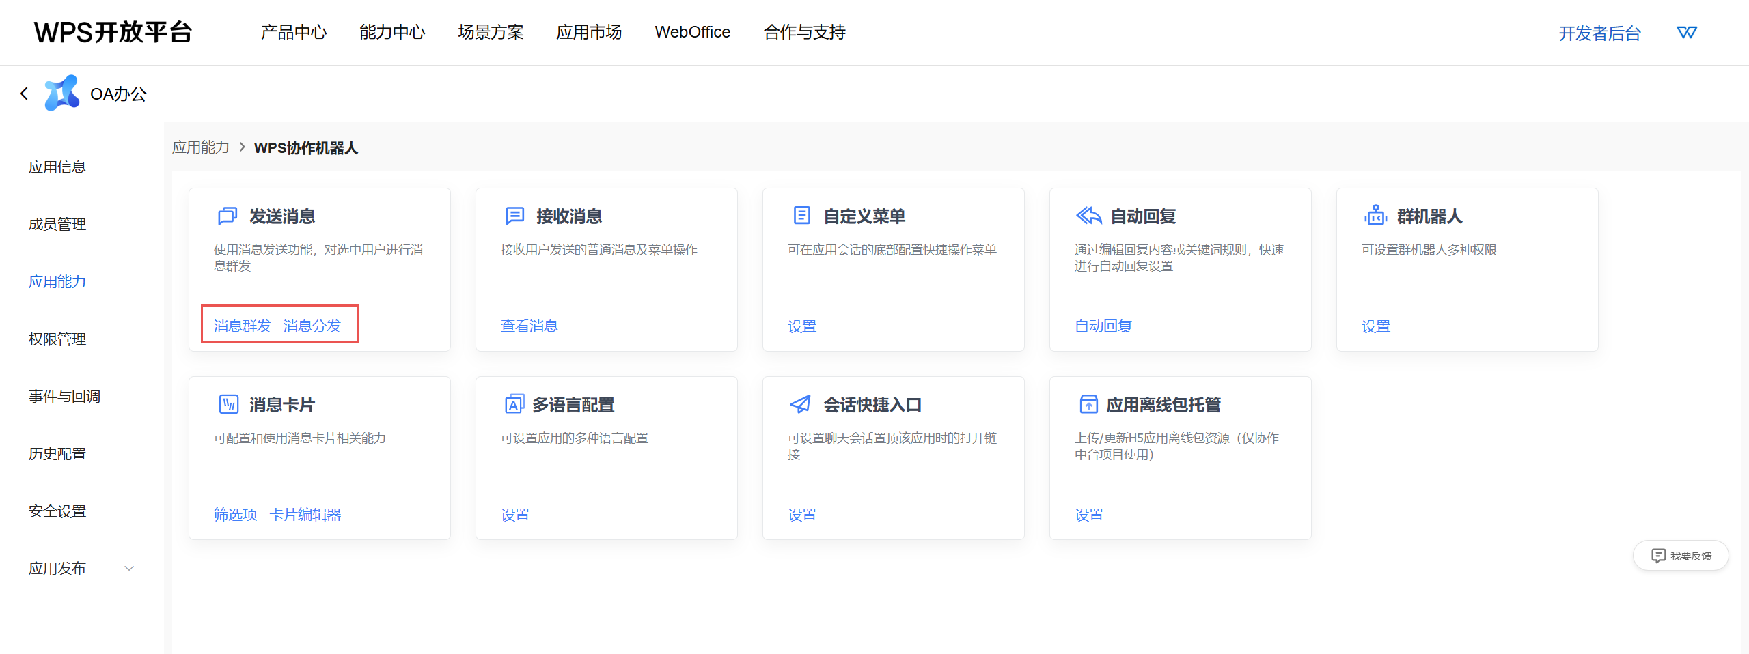Open the 我要反馈 feedback panel
Screen dimensions: 1749x654
1681,555
